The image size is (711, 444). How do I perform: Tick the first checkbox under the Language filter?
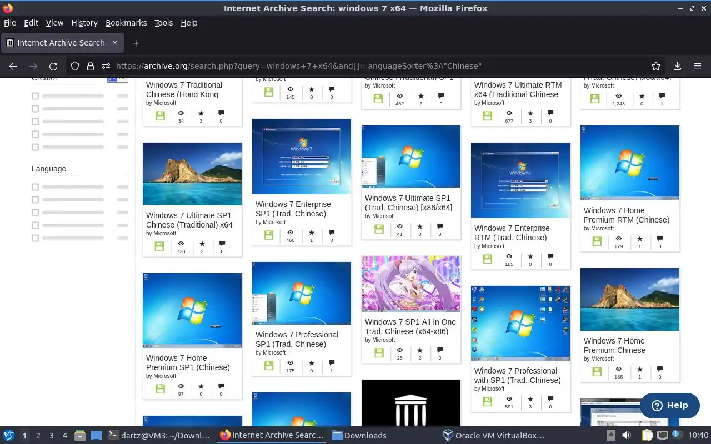(x=36, y=187)
